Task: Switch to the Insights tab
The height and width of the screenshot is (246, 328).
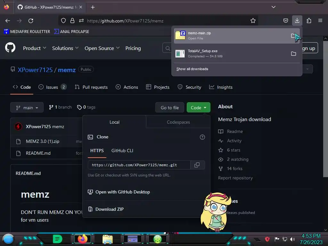Action: pos(221,87)
